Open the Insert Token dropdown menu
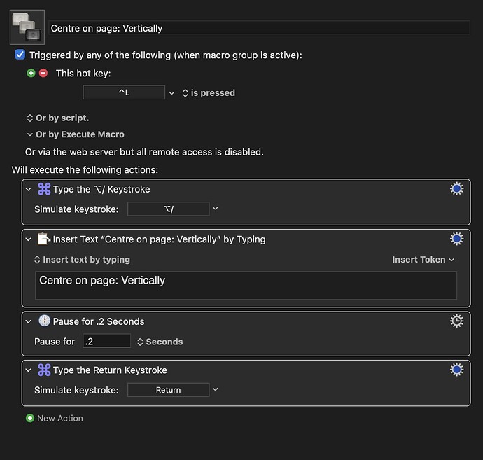 click(x=423, y=259)
